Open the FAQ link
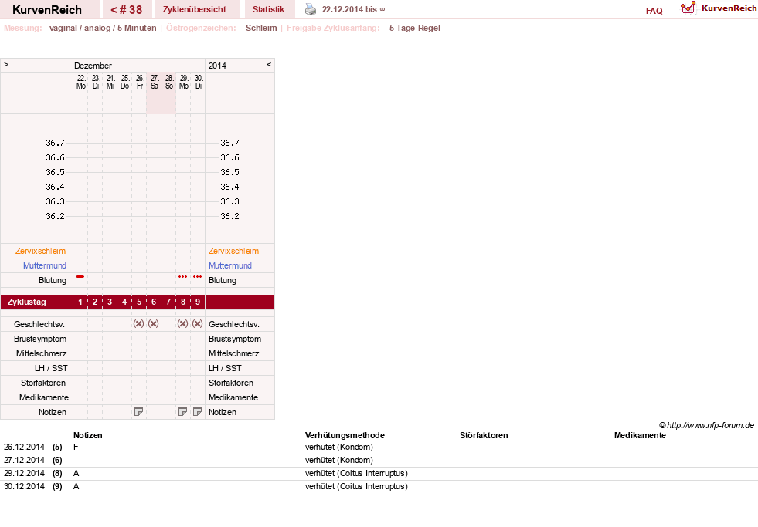758x527 pixels. point(654,11)
